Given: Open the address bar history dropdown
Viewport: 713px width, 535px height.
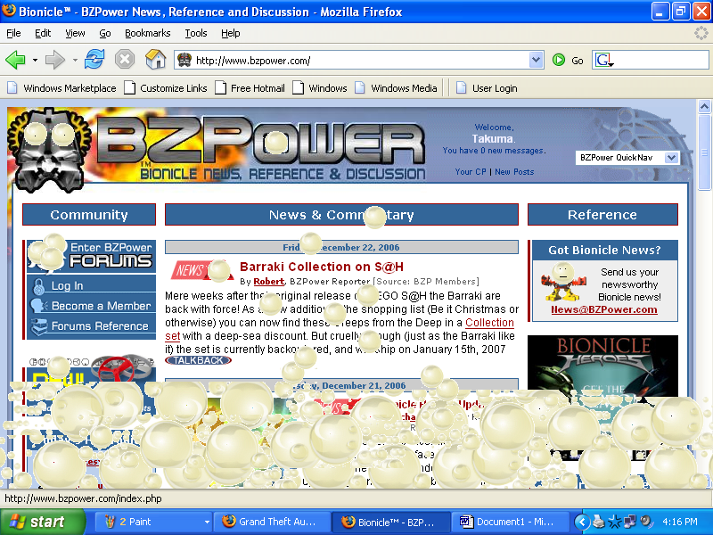Looking at the screenshot, I should coord(537,60).
